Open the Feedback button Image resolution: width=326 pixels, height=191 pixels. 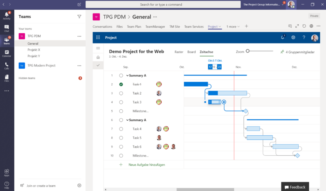click(295, 187)
